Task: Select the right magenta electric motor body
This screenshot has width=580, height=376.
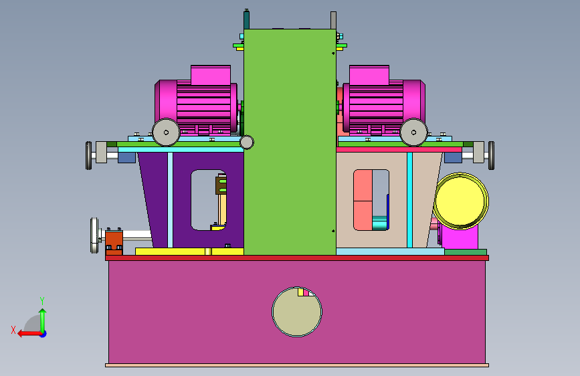Action: coord(383,106)
